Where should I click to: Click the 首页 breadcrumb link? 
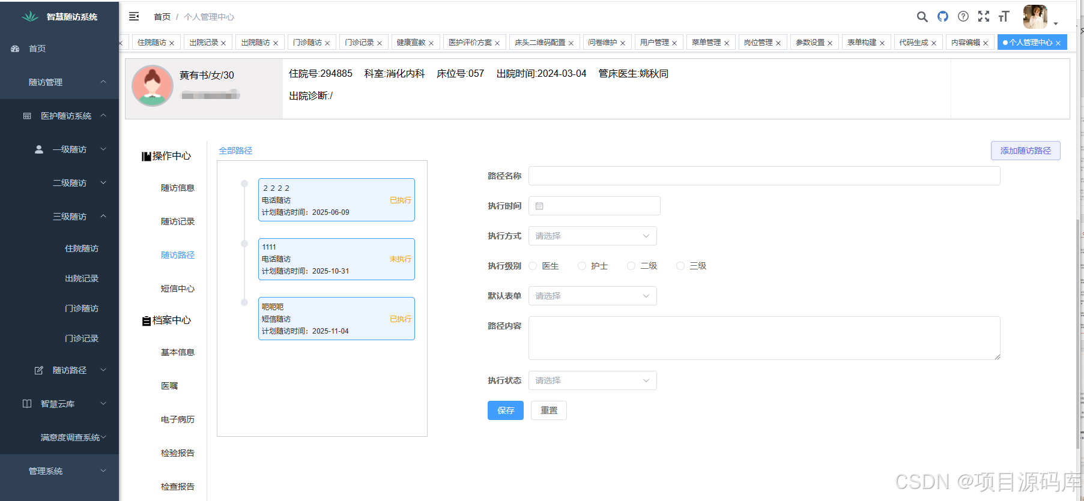pos(162,17)
